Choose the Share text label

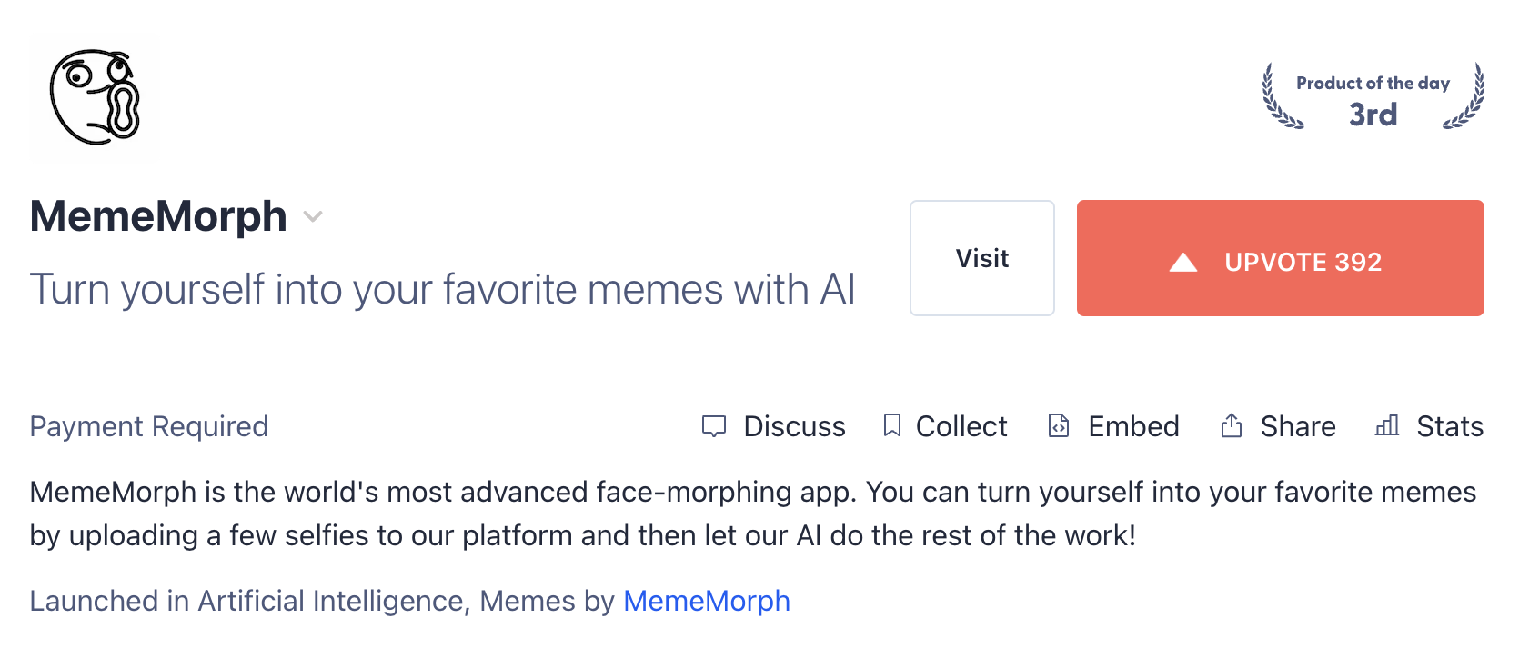[x=1298, y=426]
